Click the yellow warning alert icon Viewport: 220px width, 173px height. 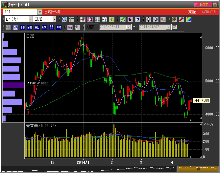pos(112,19)
